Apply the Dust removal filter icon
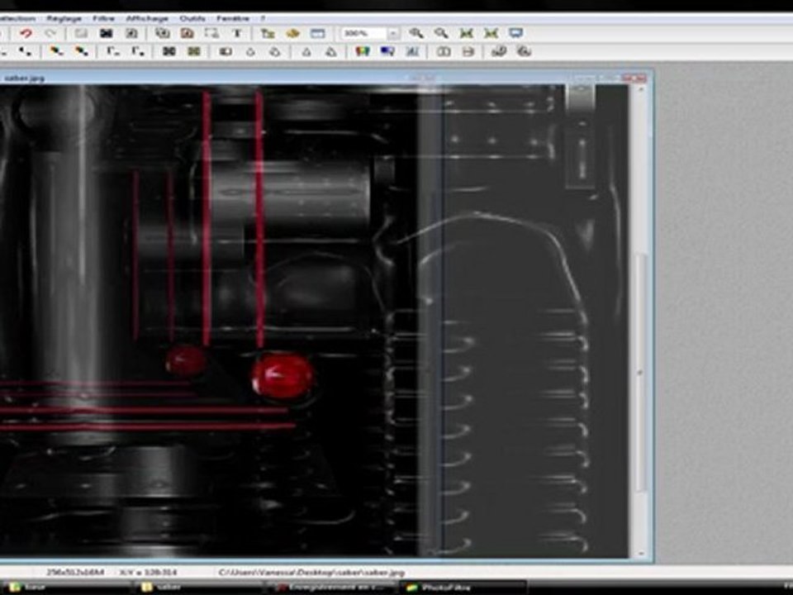793x595 pixels. click(x=226, y=51)
